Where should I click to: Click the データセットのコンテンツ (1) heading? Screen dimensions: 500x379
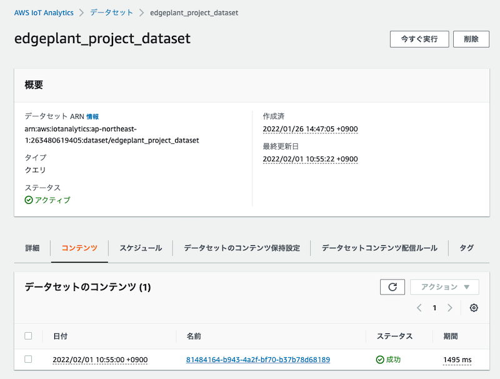87,287
